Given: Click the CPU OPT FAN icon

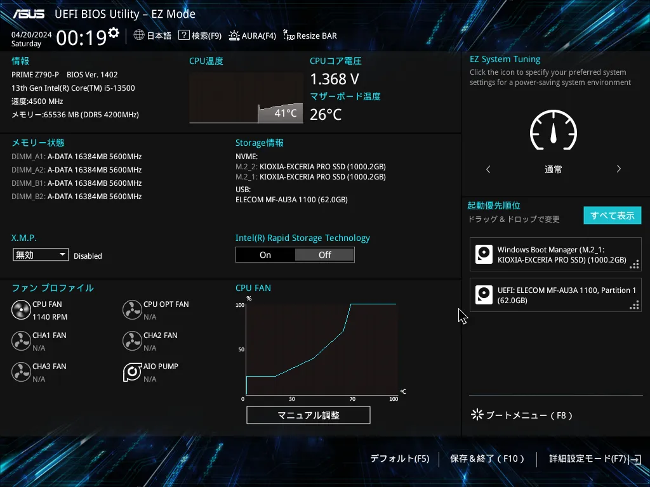Looking at the screenshot, I should [132, 309].
